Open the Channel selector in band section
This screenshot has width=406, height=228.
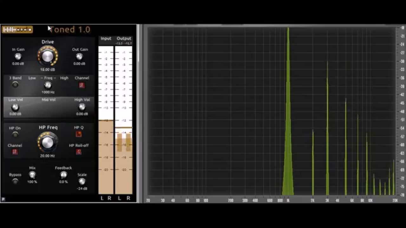click(x=82, y=85)
